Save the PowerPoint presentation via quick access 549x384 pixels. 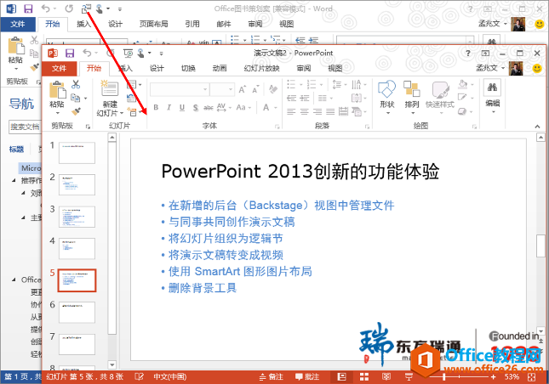(70, 54)
